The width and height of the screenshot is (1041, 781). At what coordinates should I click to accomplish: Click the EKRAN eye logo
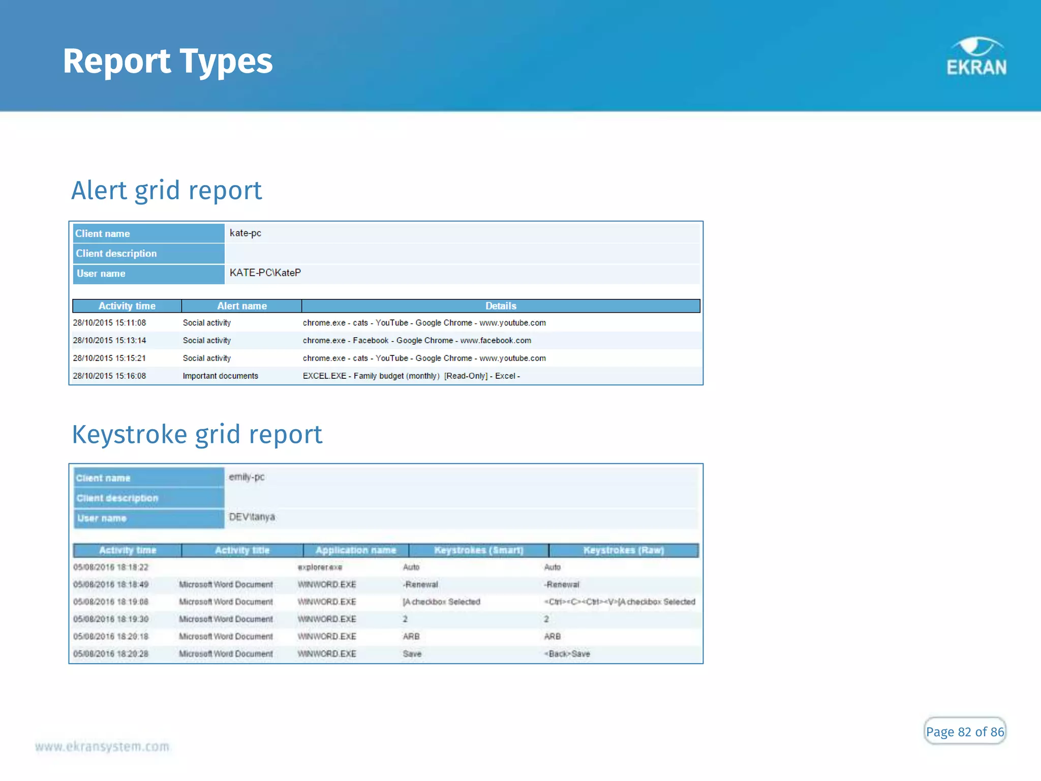pyautogui.click(x=976, y=56)
